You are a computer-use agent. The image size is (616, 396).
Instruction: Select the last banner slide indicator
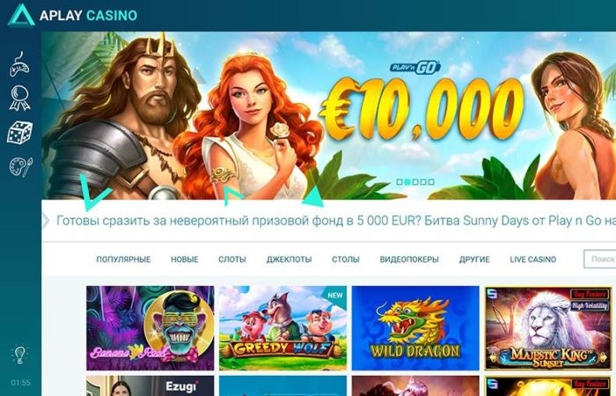[x=431, y=182]
